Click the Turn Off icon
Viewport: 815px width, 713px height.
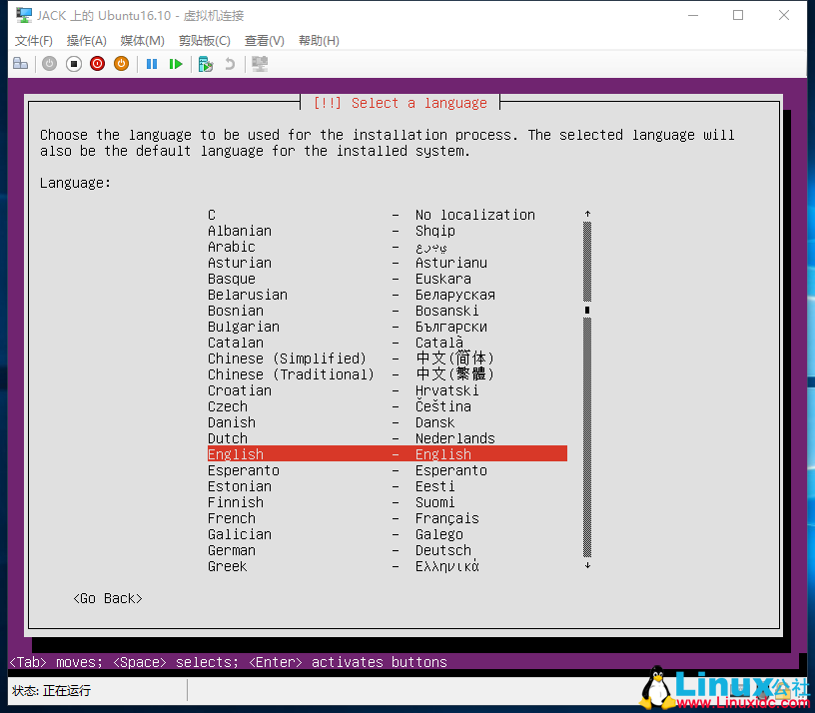pos(72,63)
